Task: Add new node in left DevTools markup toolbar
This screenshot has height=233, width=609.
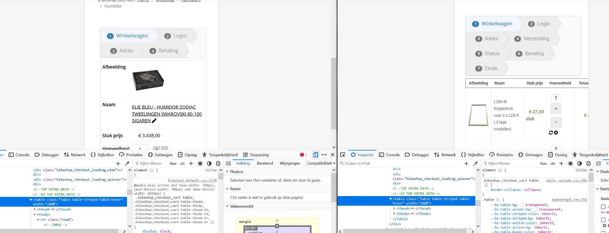Action: pyautogui.click(x=118, y=163)
